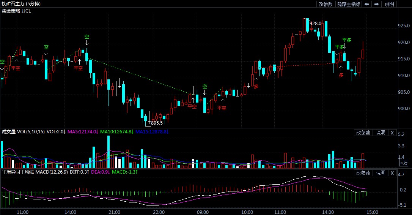Screen dimensions: 412x215
Task: Open 说明 in the MACD panel
Action: [x=381, y=173]
